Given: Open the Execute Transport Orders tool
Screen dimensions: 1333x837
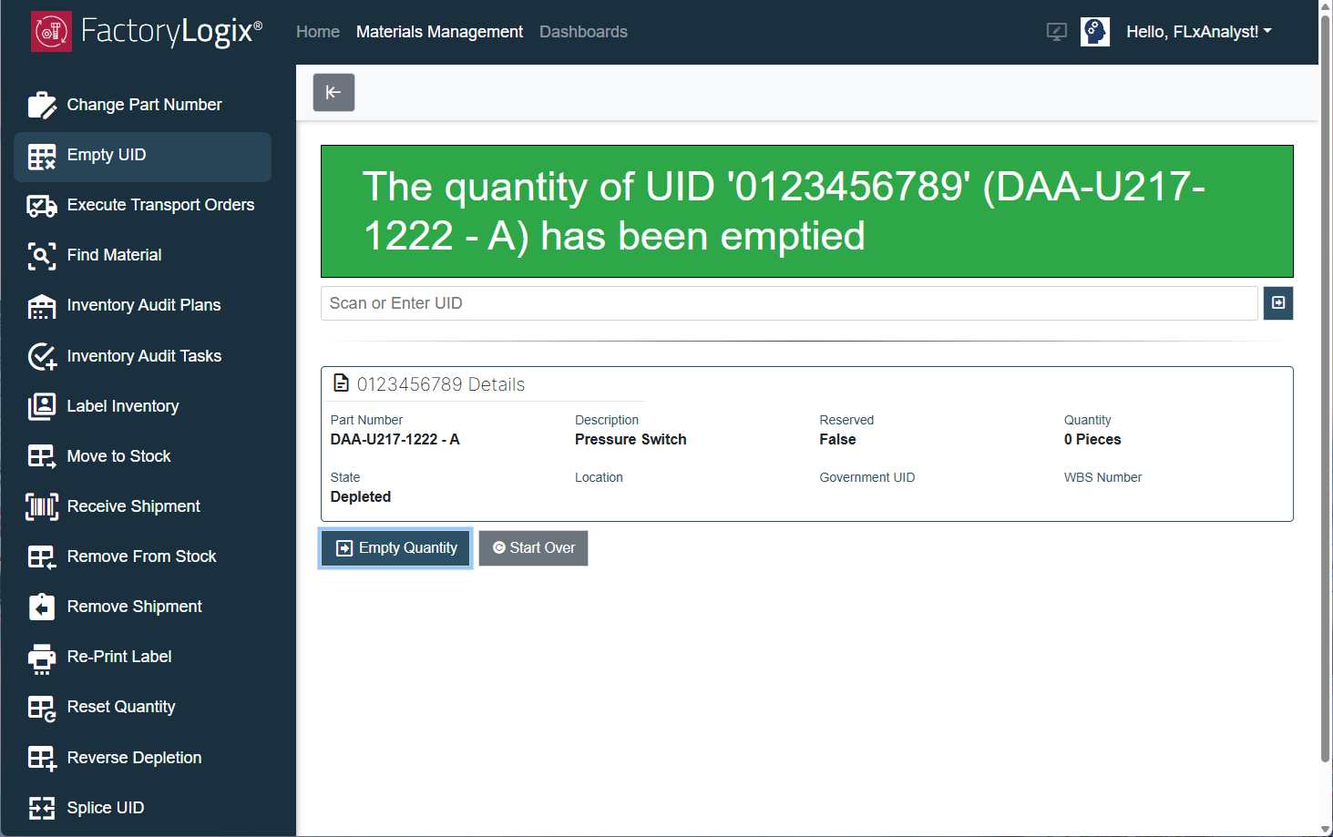Looking at the screenshot, I should pyautogui.click(x=160, y=205).
